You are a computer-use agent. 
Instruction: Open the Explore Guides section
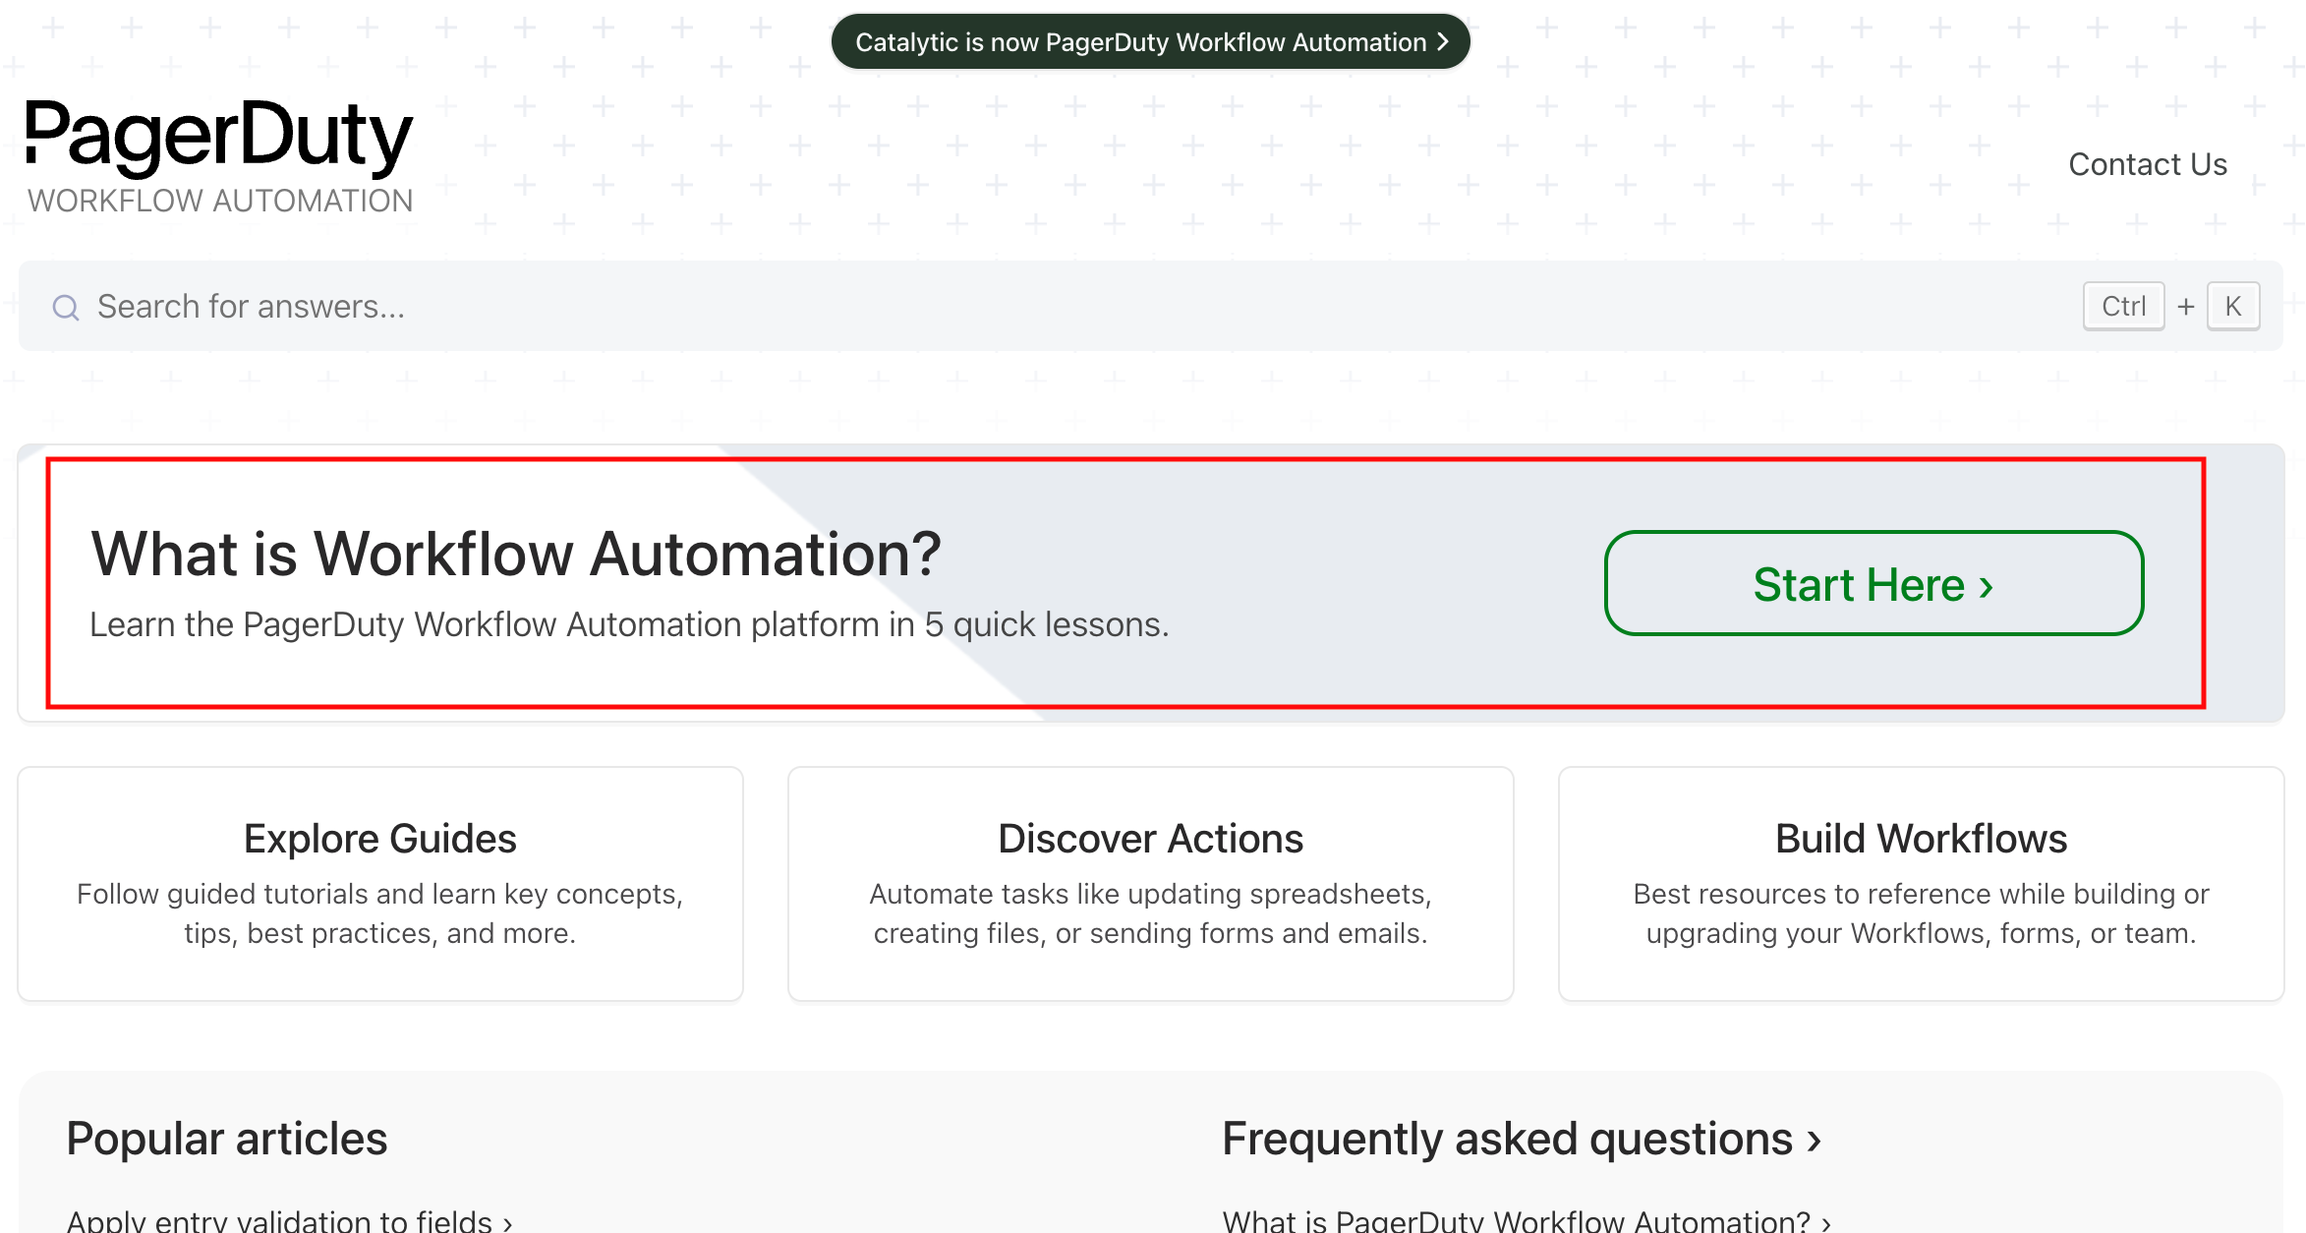point(380,882)
